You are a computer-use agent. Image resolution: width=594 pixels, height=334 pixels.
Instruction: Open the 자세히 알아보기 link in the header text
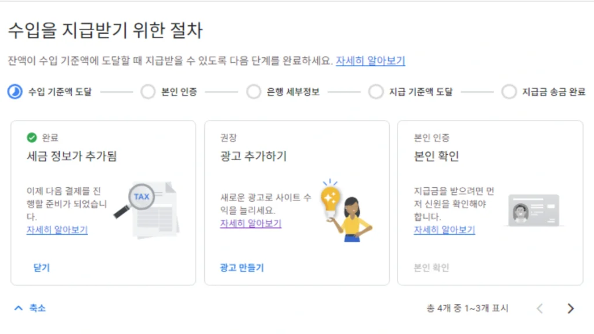click(372, 60)
